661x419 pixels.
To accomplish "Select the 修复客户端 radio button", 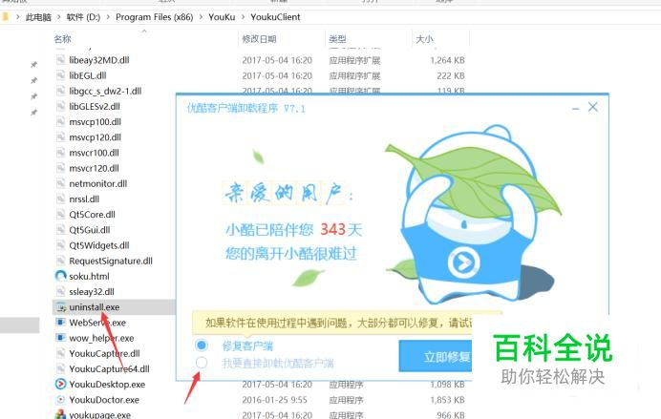I will (202, 346).
